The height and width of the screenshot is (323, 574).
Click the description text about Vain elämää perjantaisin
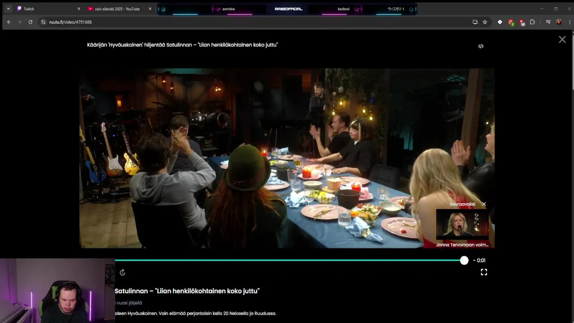196,313
